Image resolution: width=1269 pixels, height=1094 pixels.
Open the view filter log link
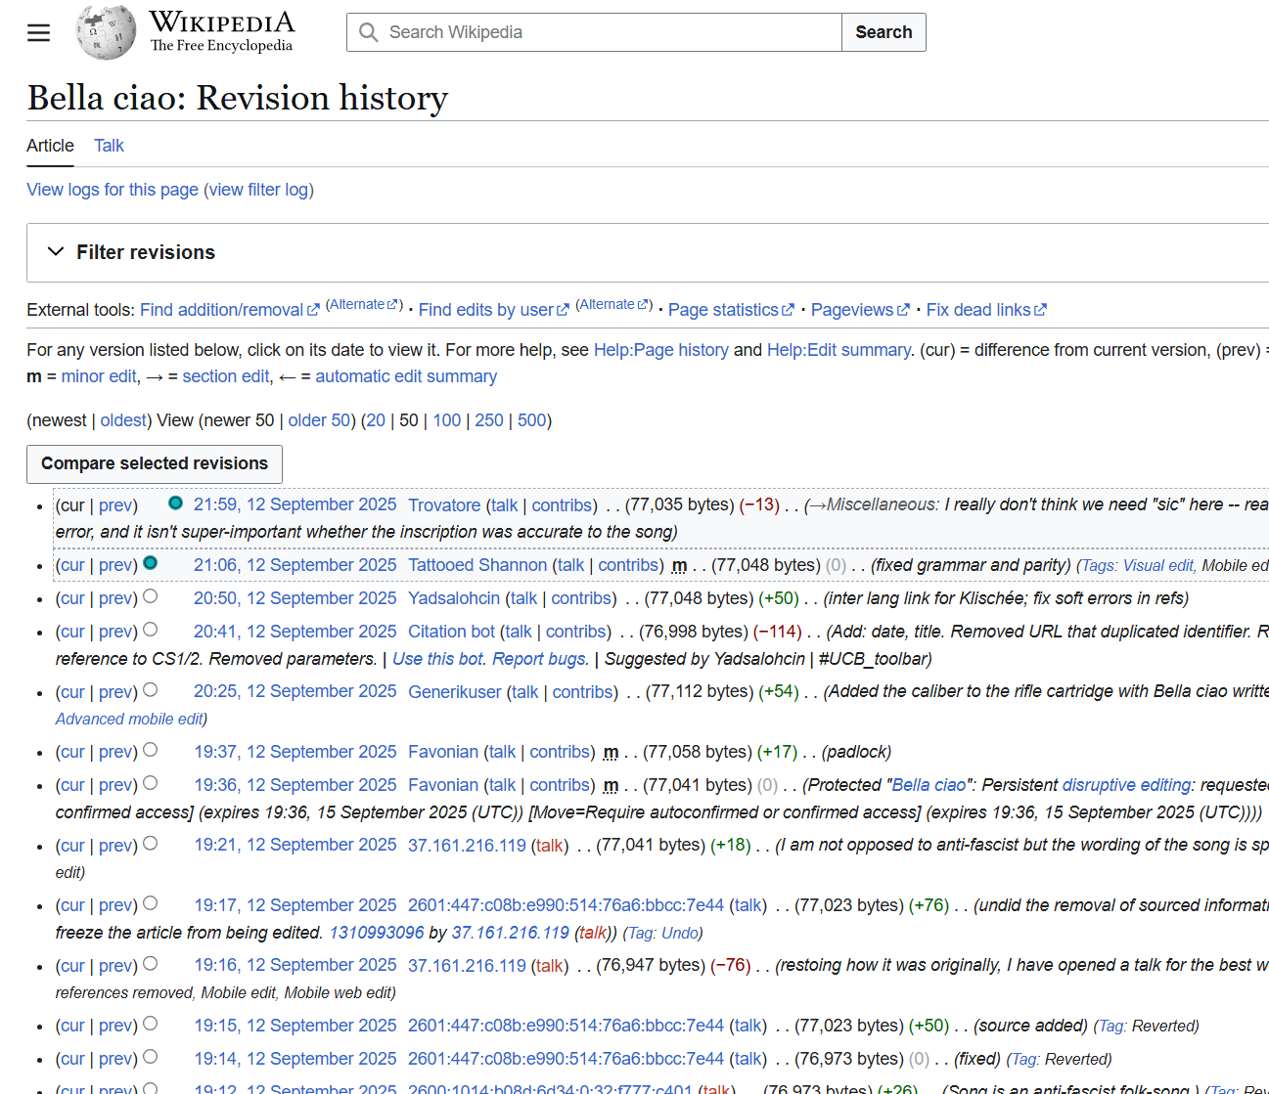[258, 190]
